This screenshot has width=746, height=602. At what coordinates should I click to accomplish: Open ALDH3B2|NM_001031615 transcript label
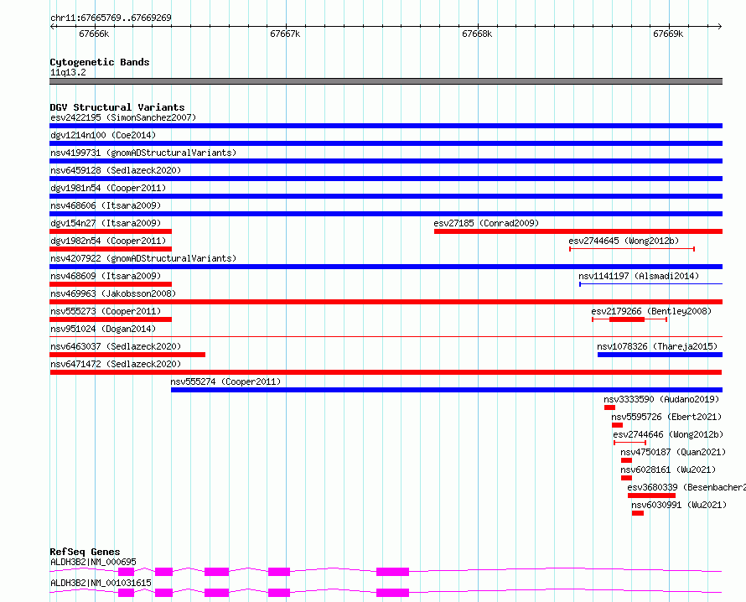pos(101,583)
